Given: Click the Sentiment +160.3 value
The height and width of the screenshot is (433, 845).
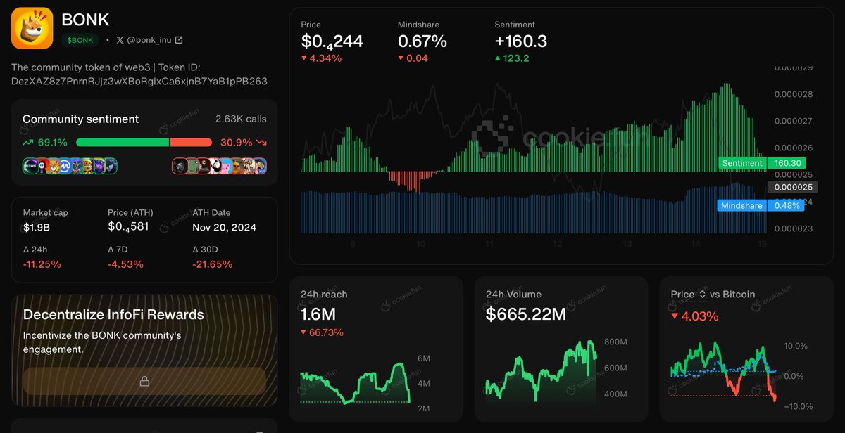Looking at the screenshot, I should click(x=520, y=41).
